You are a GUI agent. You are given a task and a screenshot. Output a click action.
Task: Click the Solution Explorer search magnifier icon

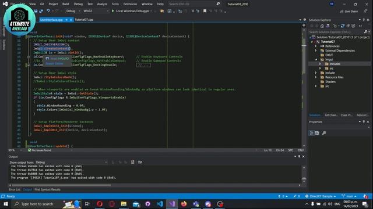[365, 32]
